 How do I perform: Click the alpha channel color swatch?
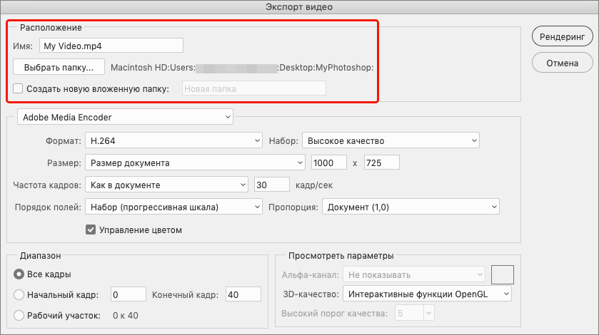503,274
